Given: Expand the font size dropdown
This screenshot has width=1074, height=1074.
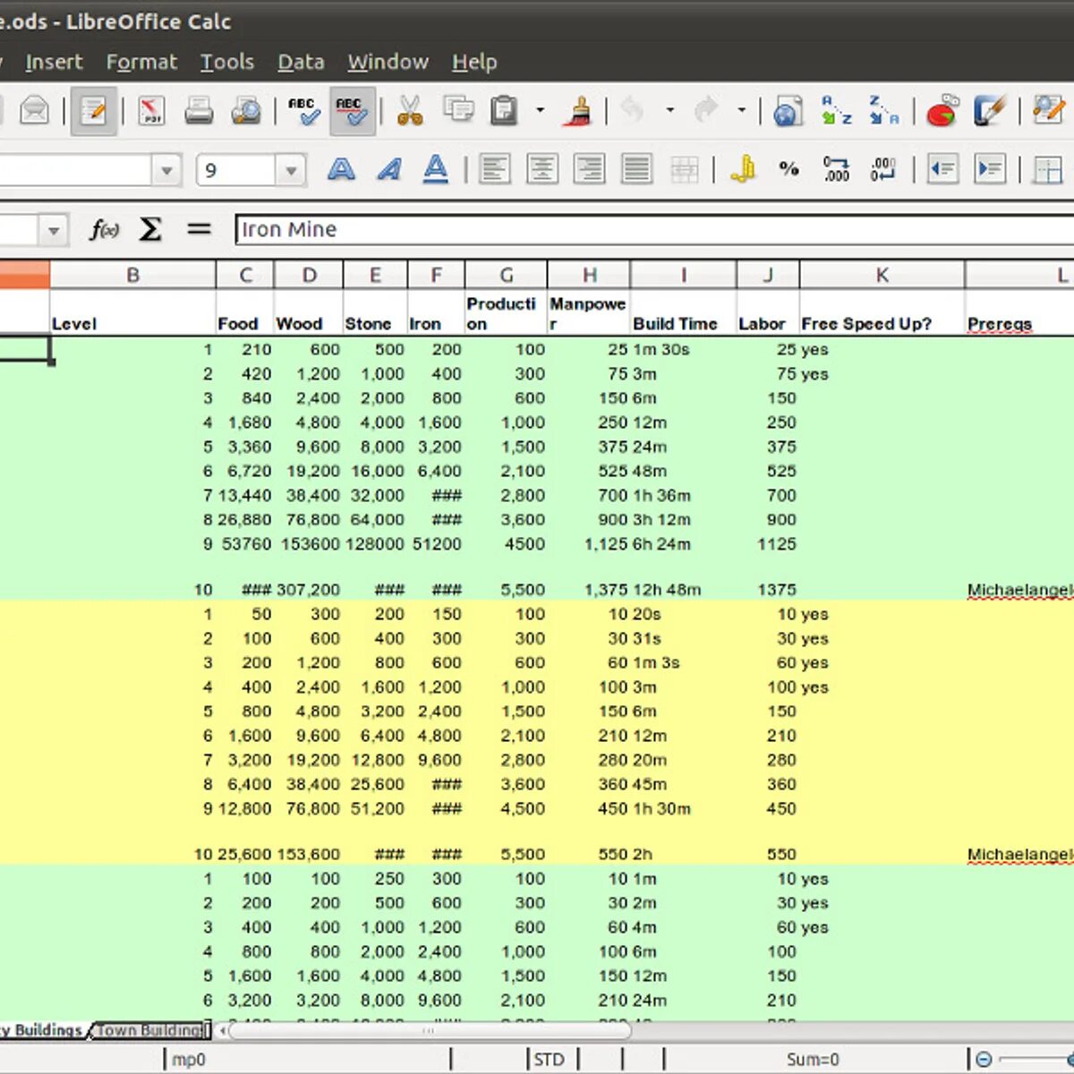Looking at the screenshot, I should pyautogui.click(x=290, y=170).
